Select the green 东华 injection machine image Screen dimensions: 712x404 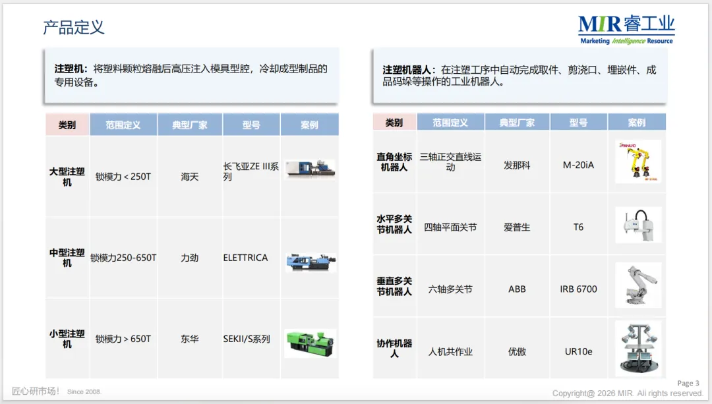311,343
